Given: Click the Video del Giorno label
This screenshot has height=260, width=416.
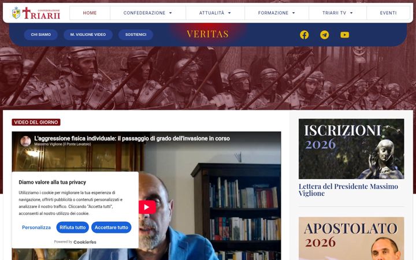Looking at the screenshot, I should coord(36,122).
